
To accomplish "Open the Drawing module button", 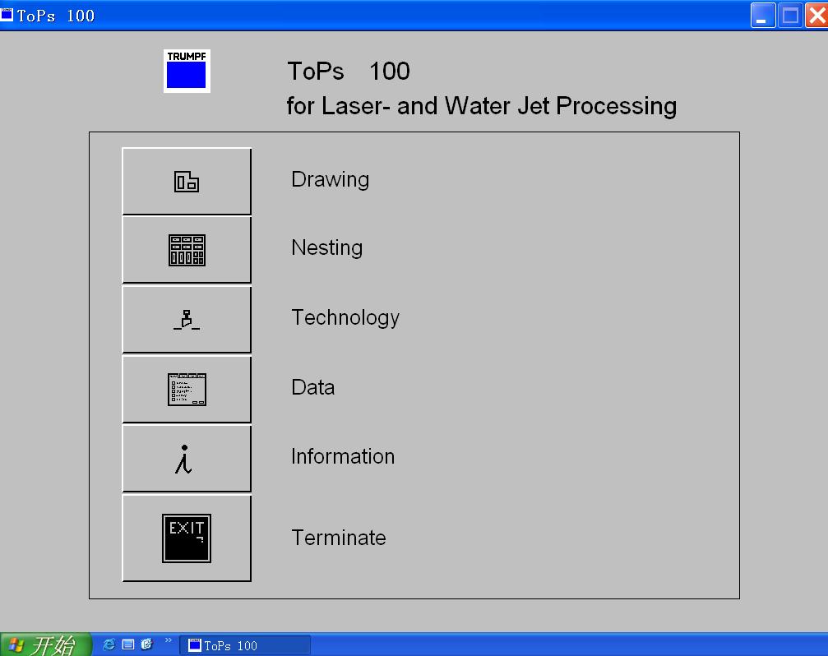I will coord(187,181).
